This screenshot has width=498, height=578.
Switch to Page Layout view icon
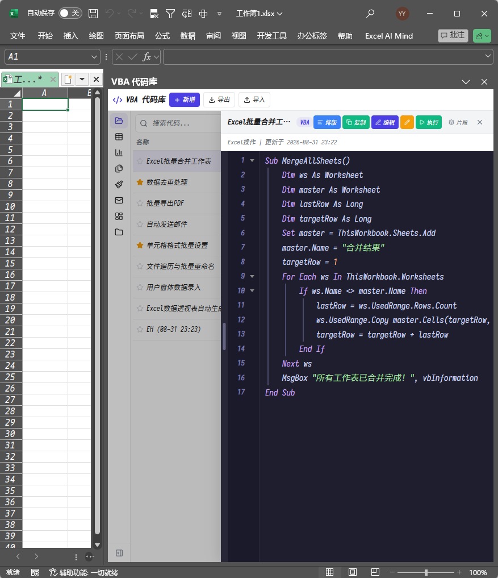353,572
